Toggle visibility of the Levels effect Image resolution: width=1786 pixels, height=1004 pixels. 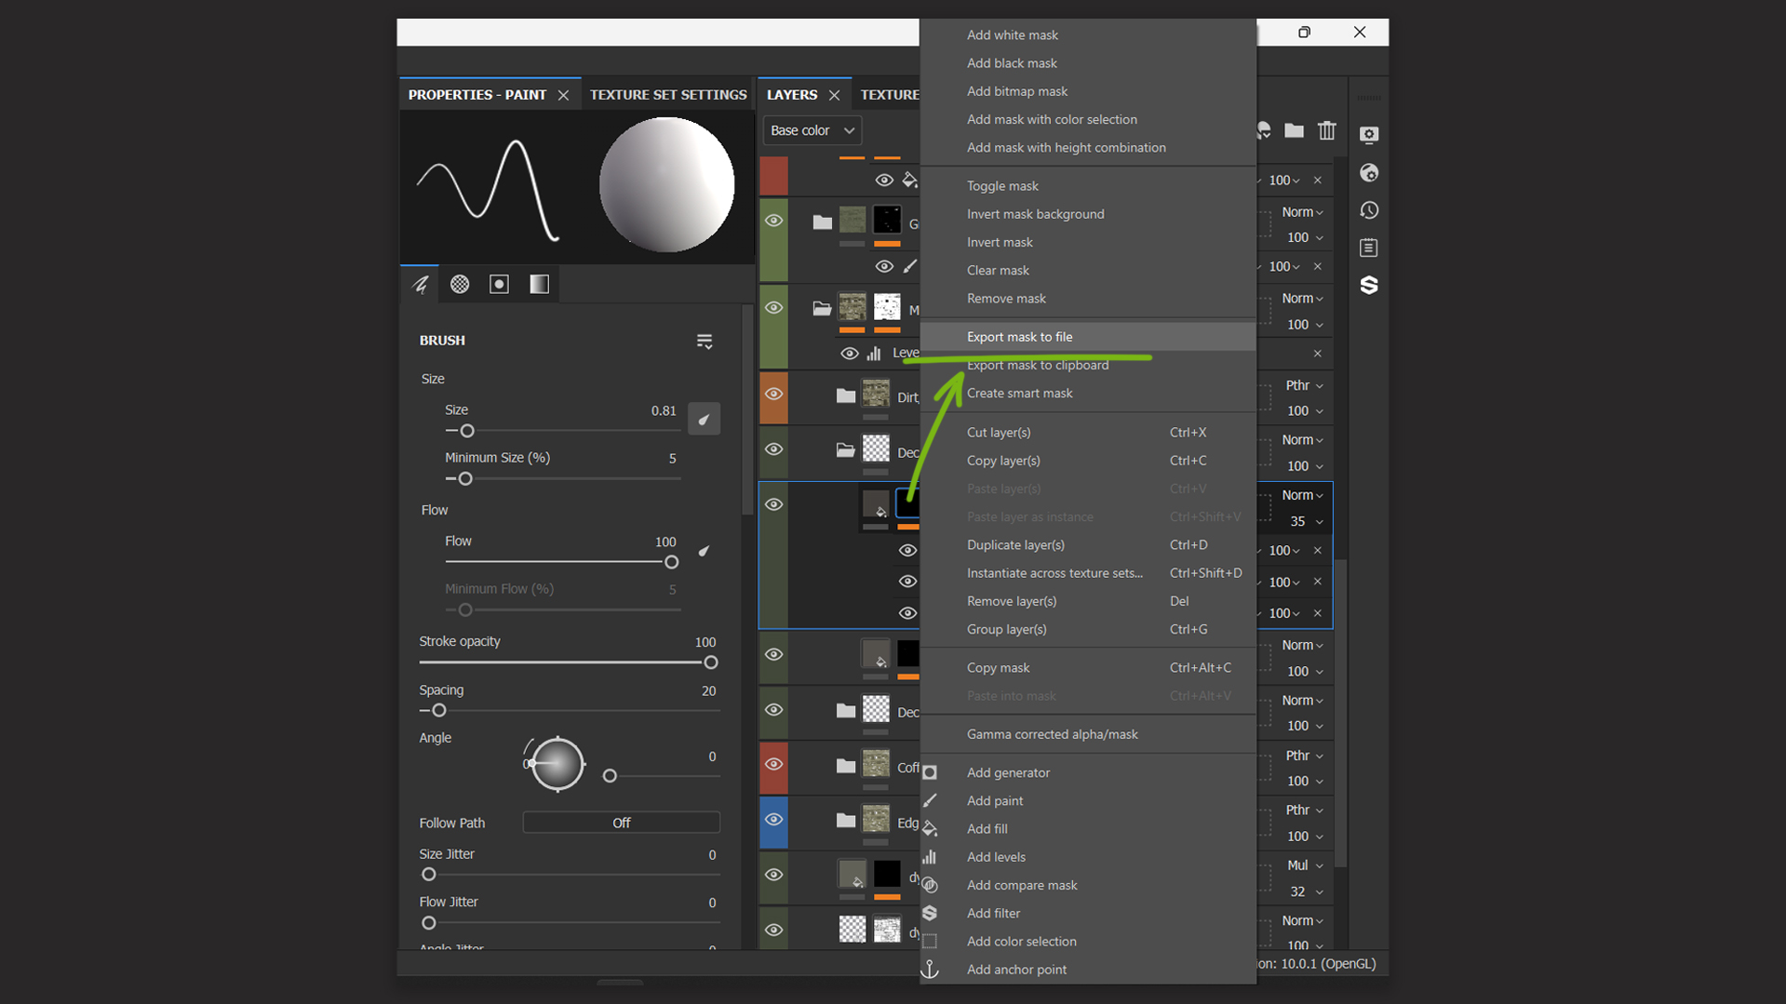(x=849, y=354)
